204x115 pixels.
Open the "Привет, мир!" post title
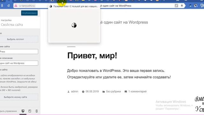92,56
